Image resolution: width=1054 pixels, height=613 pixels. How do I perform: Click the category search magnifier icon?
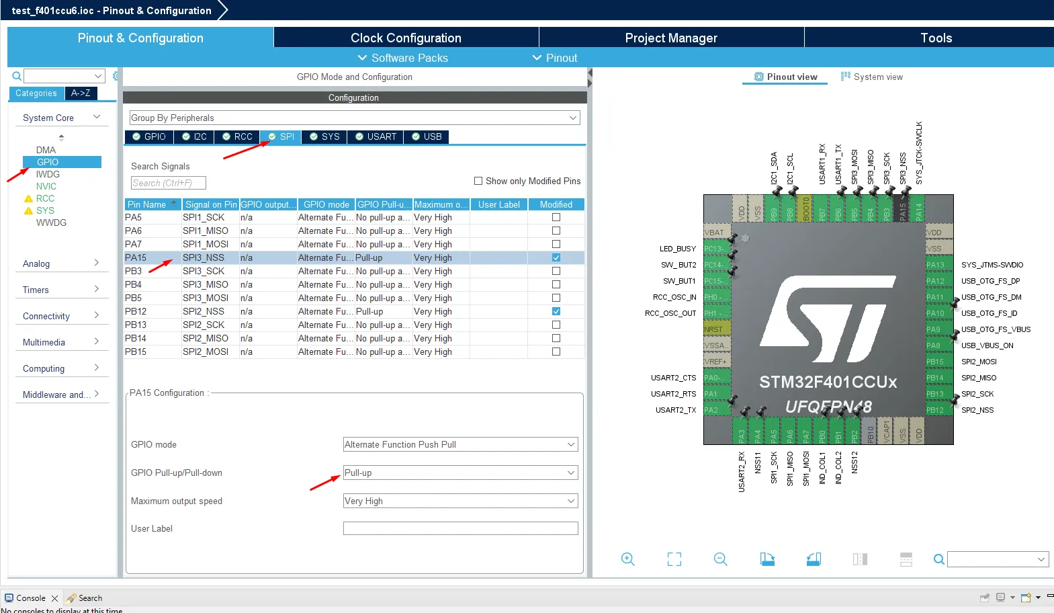(x=17, y=76)
